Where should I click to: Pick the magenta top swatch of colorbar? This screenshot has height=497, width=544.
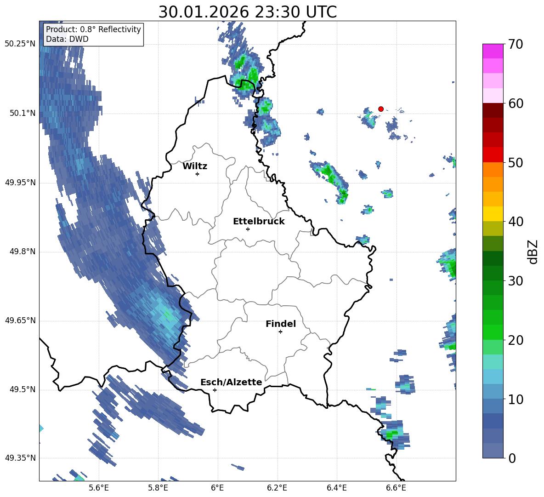(493, 51)
